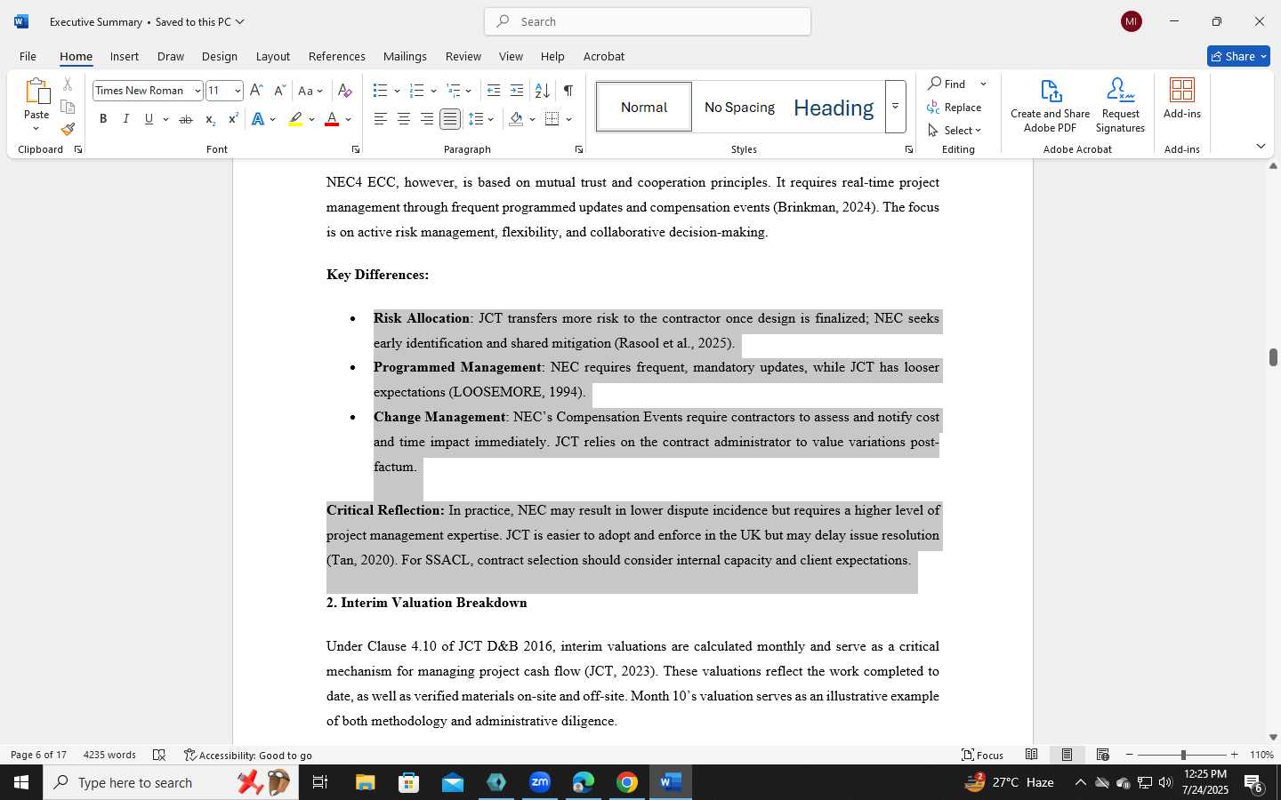Image resolution: width=1281 pixels, height=800 pixels.
Task: Open Request Signatures tool
Action: pyautogui.click(x=1120, y=105)
